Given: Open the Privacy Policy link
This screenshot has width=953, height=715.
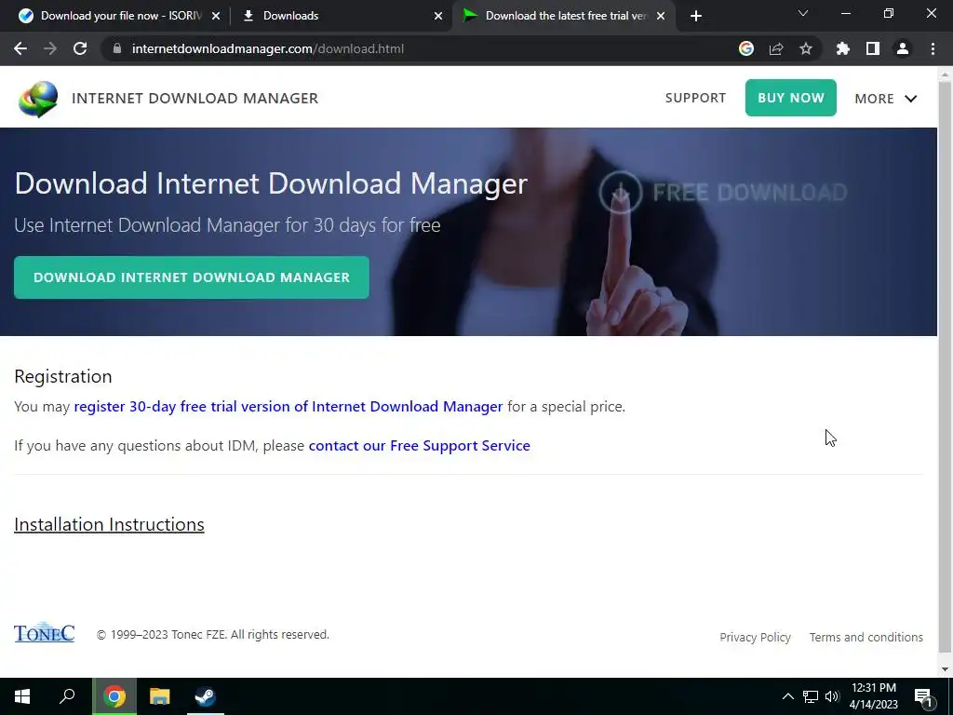Looking at the screenshot, I should (755, 637).
